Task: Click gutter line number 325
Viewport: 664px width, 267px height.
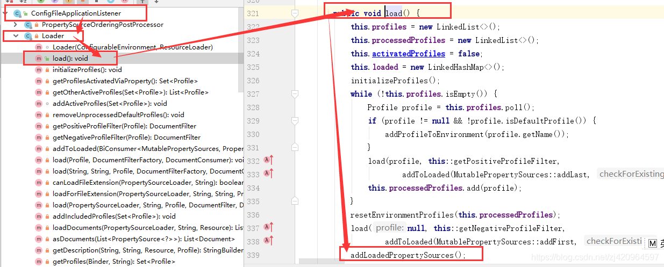Action: (253, 67)
